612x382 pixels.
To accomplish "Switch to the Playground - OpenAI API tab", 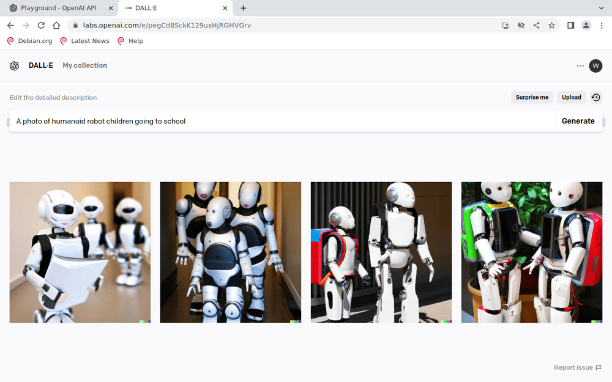I will pyautogui.click(x=58, y=9).
